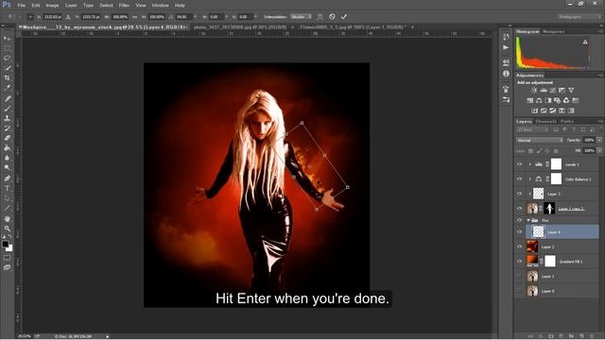
Task: Open the Info panel icon in side dock
Action: tap(506, 74)
